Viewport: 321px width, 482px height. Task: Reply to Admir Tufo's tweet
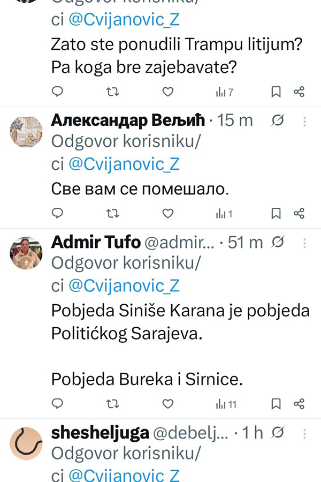pos(57,403)
